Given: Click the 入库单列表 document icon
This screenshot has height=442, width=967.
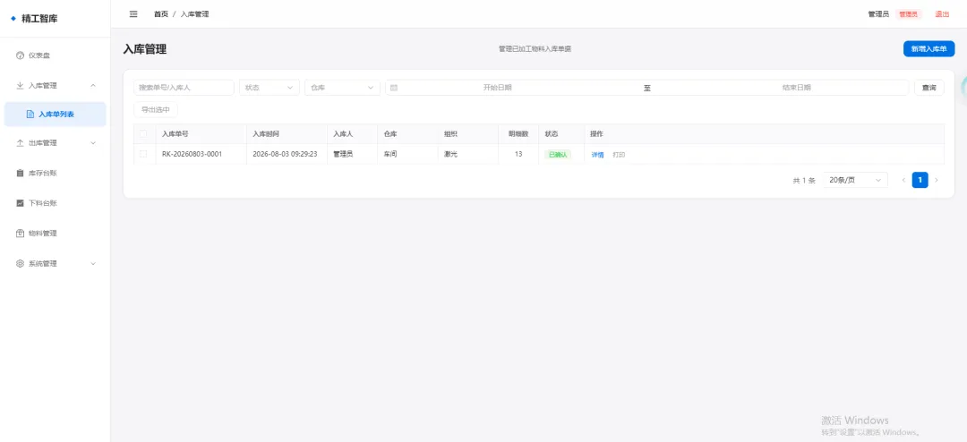Looking at the screenshot, I should (x=30, y=114).
